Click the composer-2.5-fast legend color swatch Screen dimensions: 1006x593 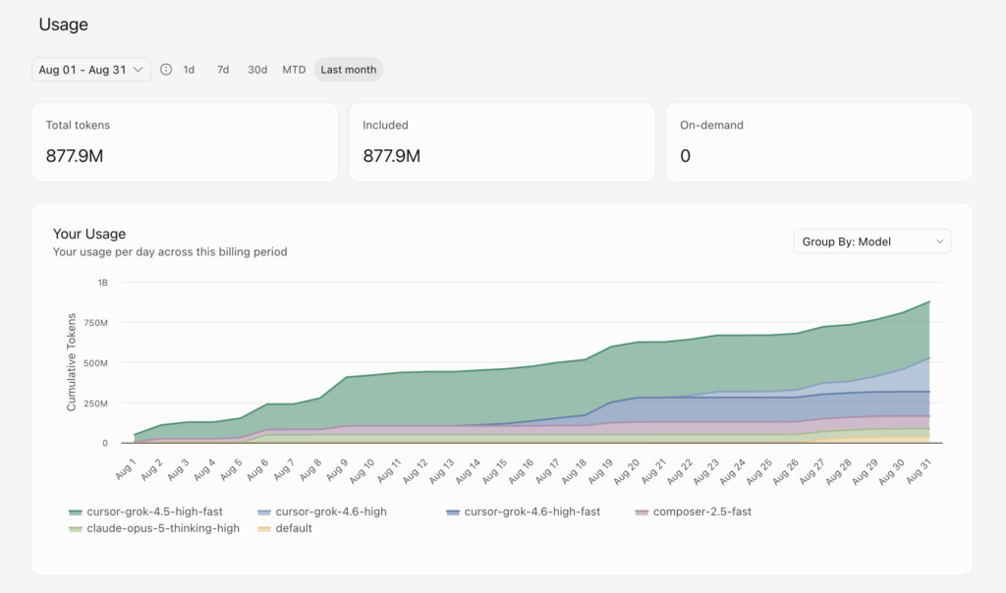(642, 512)
